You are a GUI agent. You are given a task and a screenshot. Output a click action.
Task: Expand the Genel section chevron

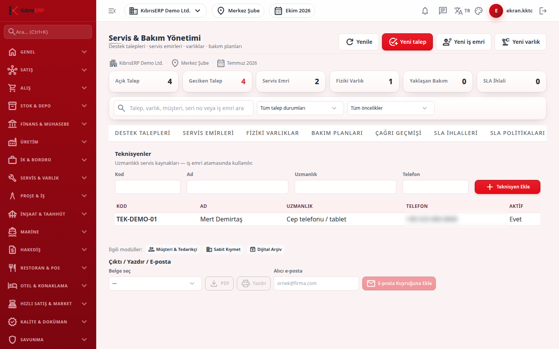coord(84,52)
